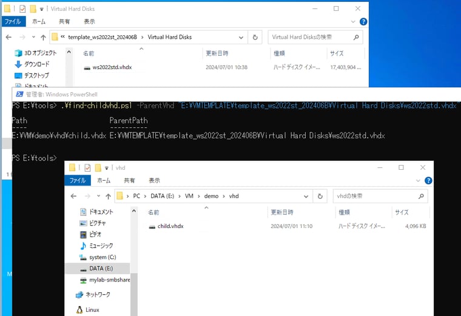Click demo breadcrumb in vhd window
Viewport: 461px width, 316px height.
(x=211, y=196)
